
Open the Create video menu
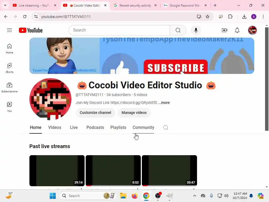pyautogui.click(x=224, y=30)
